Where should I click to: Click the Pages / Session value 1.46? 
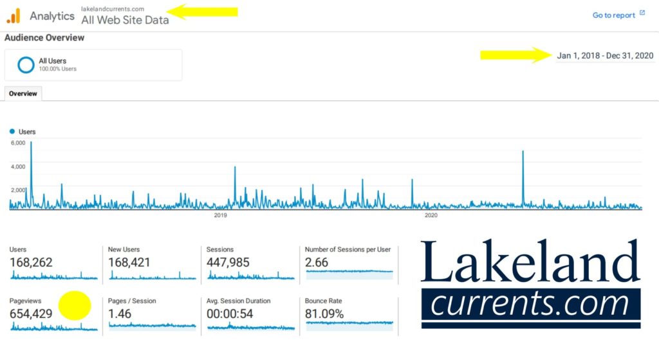(x=119, y=314)
